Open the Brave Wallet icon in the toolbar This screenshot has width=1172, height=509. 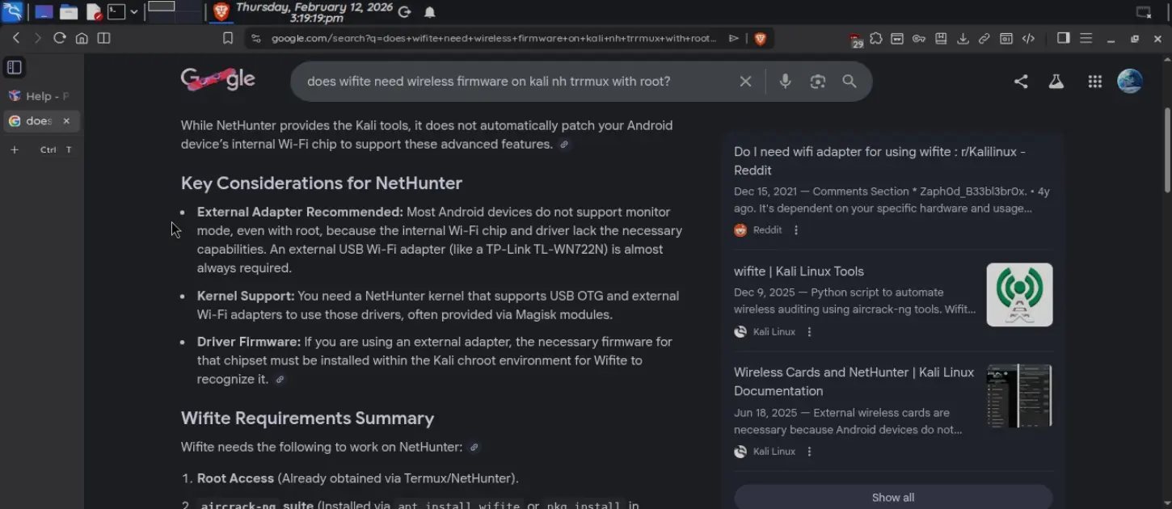click(x=897, y=38)
